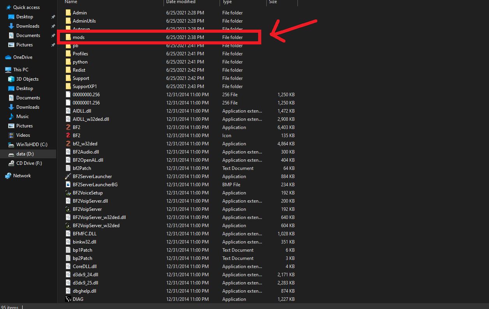489x309 pixels.
Task: Open OneDrive in the navigation pane
Action: [x=23, y=57]
